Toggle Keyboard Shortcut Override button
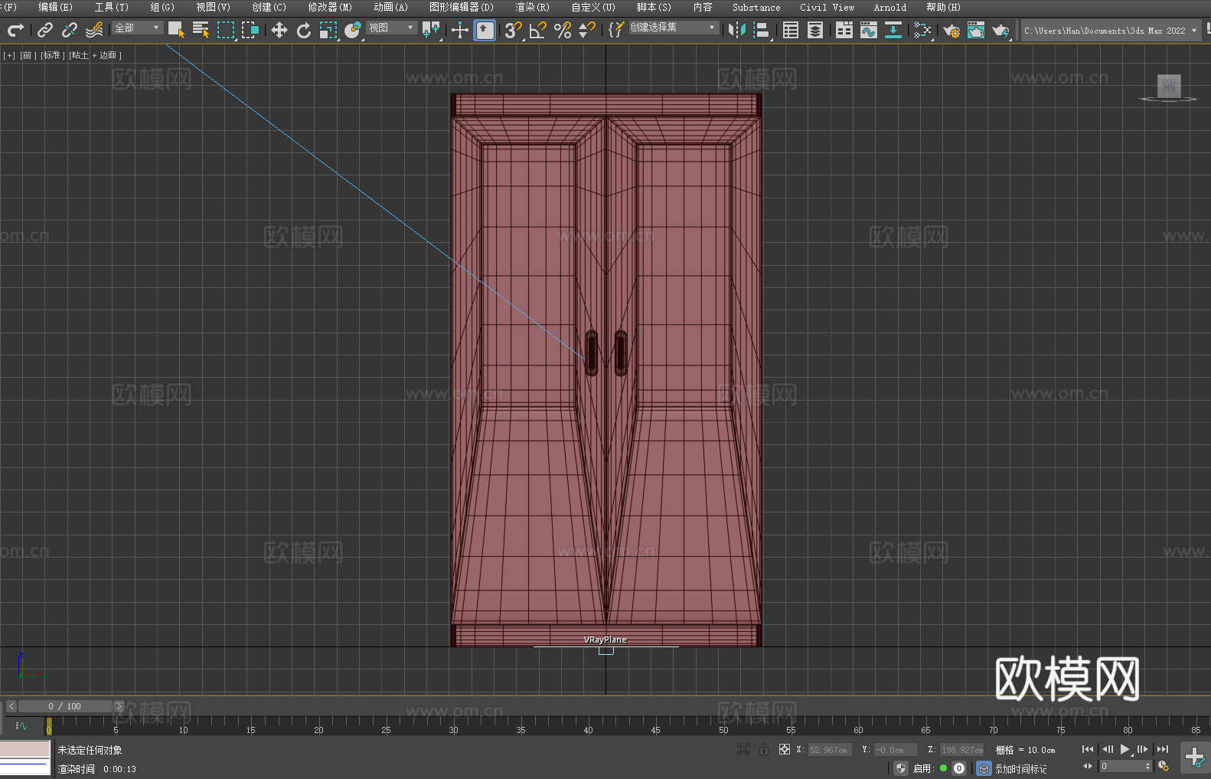Image resolution: width=1211 pixels, height=779 pixels. click(x=485, y=30)
